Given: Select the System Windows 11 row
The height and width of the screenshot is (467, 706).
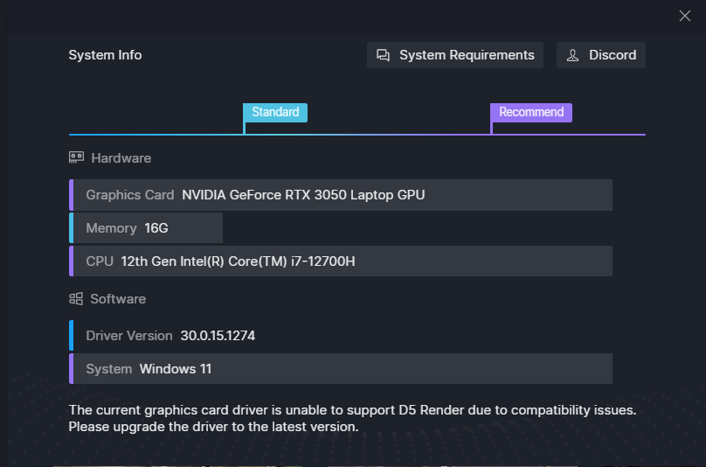Looking at the screenshot, I should (341, 369).
